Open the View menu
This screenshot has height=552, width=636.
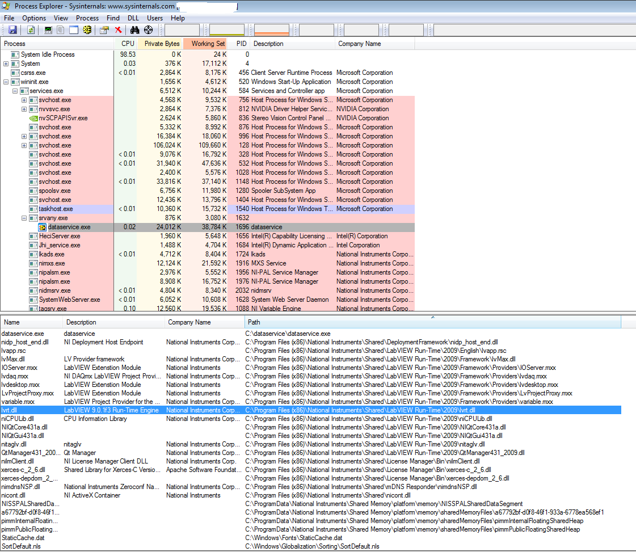[x=61, y=18]
